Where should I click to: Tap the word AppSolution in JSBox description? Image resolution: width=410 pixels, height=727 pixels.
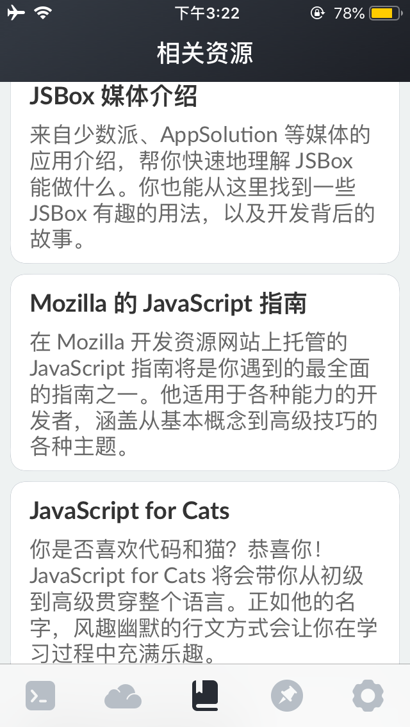pyautogui.click(x=218, y=135)
